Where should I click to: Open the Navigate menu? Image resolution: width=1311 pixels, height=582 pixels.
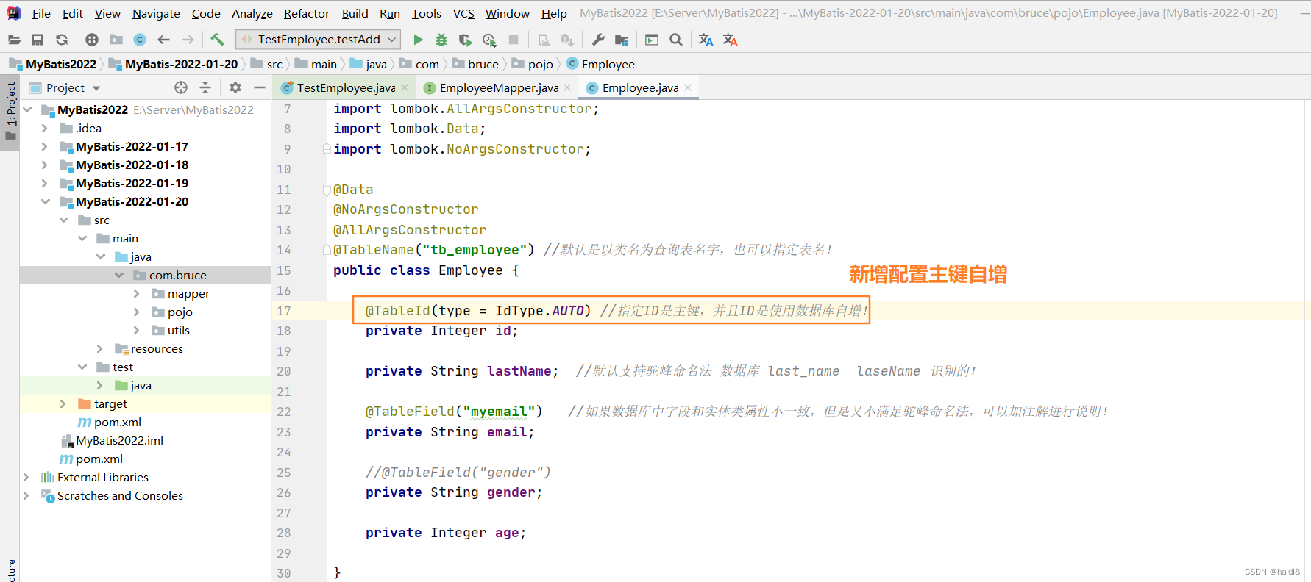[156, 13]
